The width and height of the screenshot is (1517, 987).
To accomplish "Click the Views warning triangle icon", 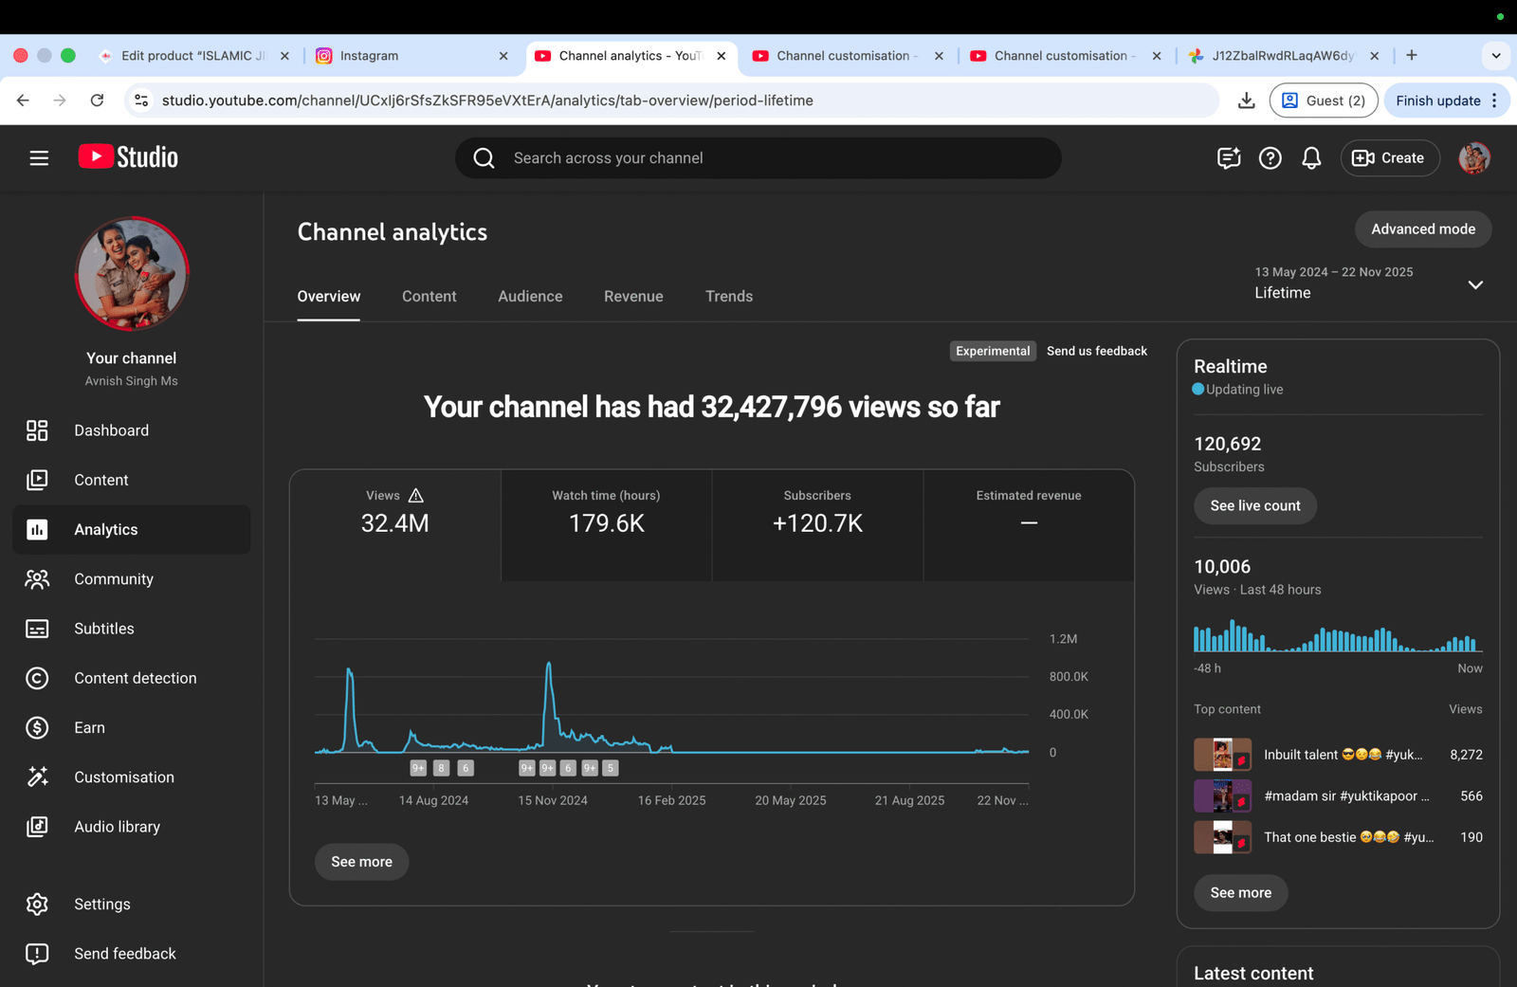I will click(416, 496).
